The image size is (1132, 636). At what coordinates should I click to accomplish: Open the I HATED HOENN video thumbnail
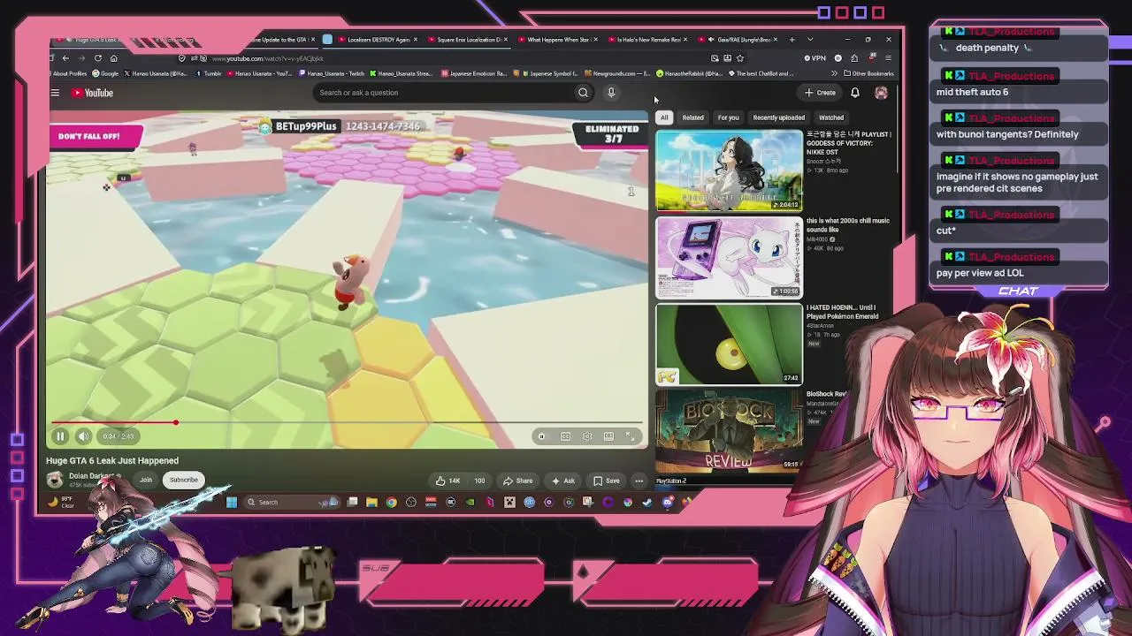(729, 344)
